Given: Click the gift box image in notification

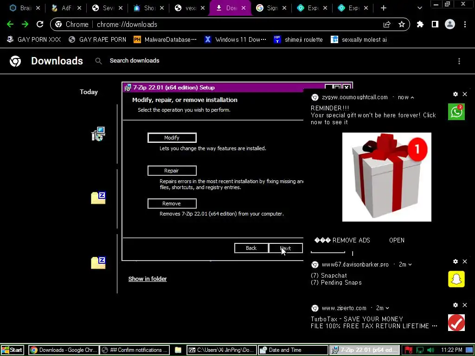Looking at the screenshot, I should pos(387,177).
